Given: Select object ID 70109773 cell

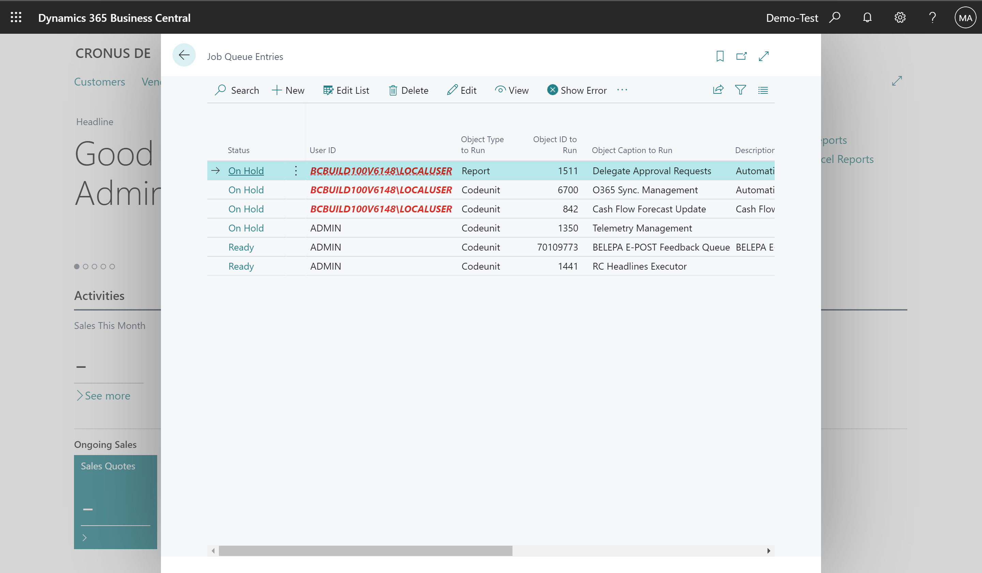Looking at the screenshot, I should coord(557,247).
